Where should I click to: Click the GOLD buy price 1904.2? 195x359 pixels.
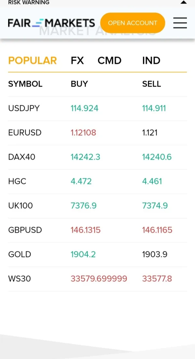point(83,254)
